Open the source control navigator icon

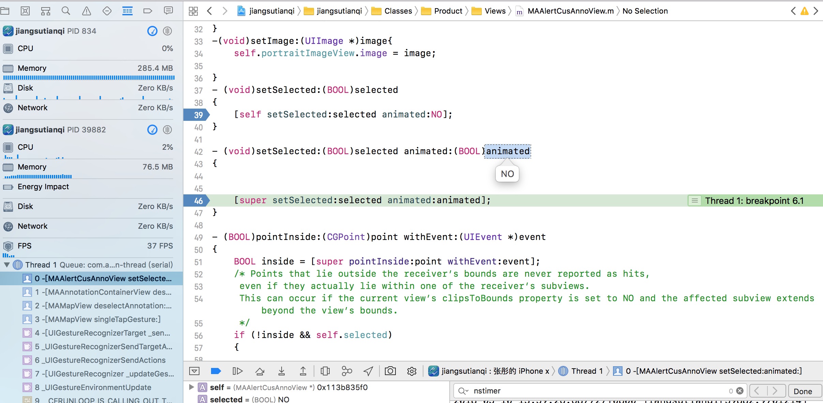tap(25, 11)
